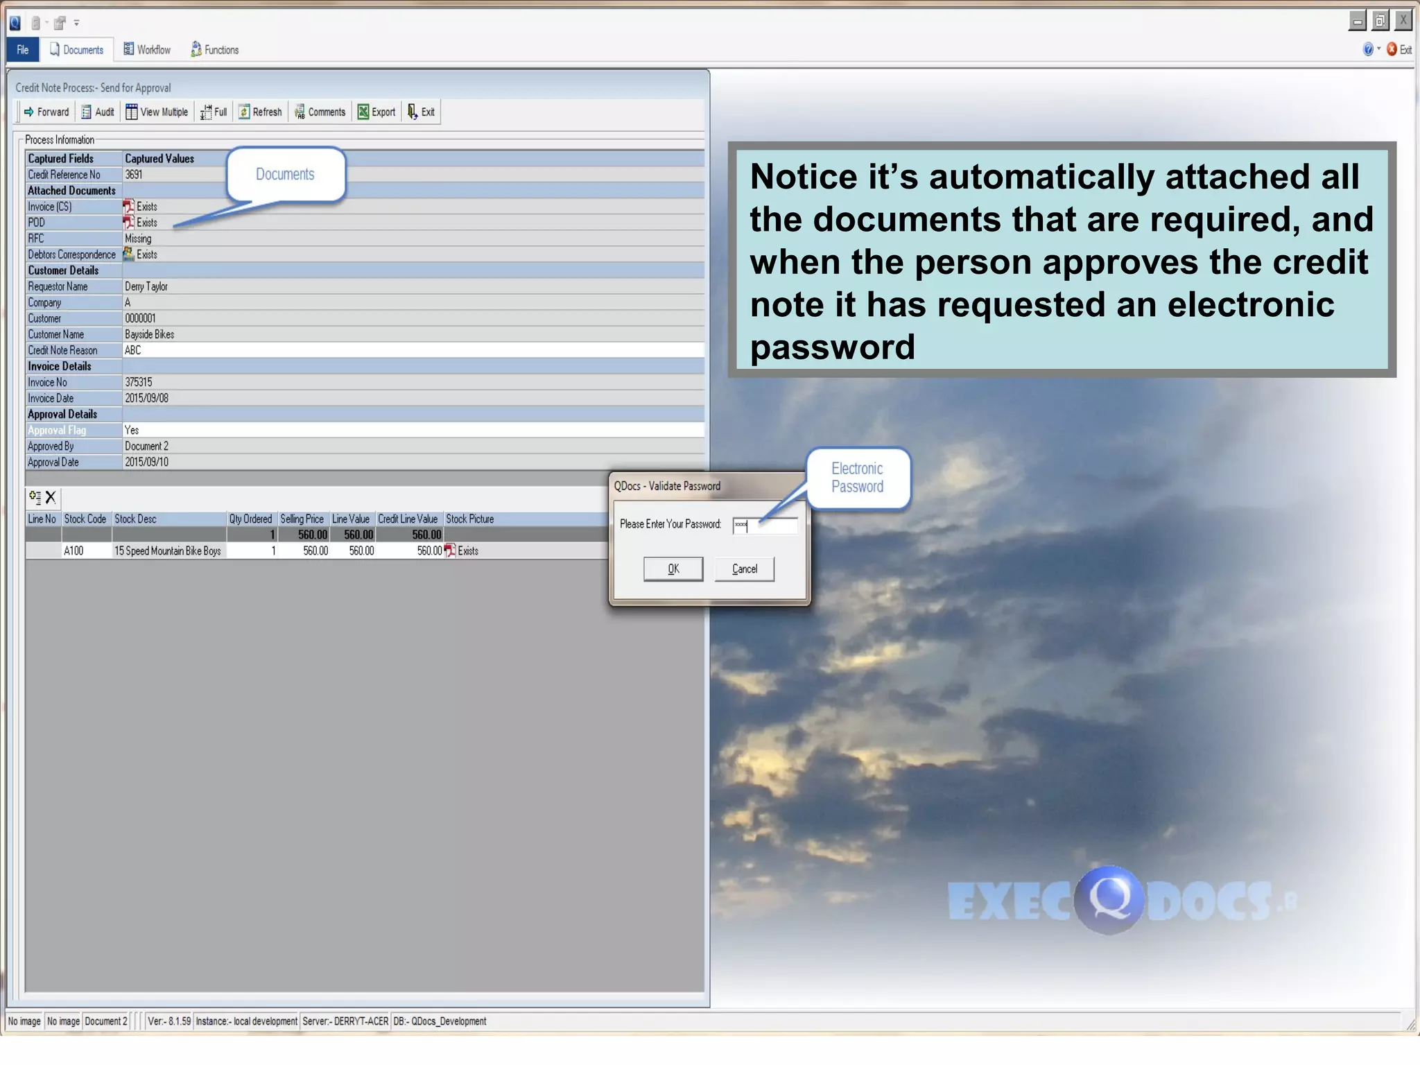1420x1065 pixels.
Task: Click Exit in the process toolbar
Action: click(422, 112)
